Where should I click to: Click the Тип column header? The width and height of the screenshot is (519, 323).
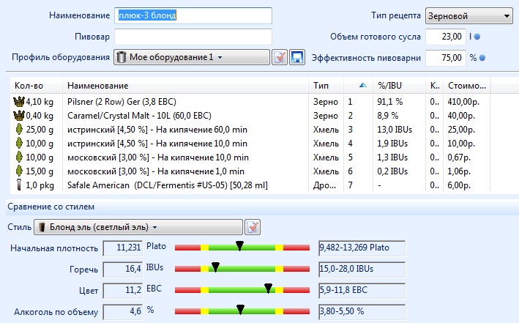click(325, 86)
